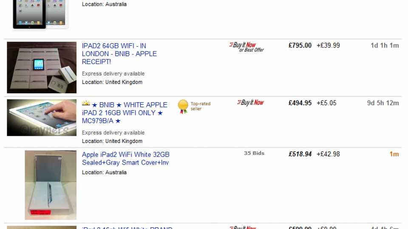Click the Top-rated seller label text

[200, 106]
